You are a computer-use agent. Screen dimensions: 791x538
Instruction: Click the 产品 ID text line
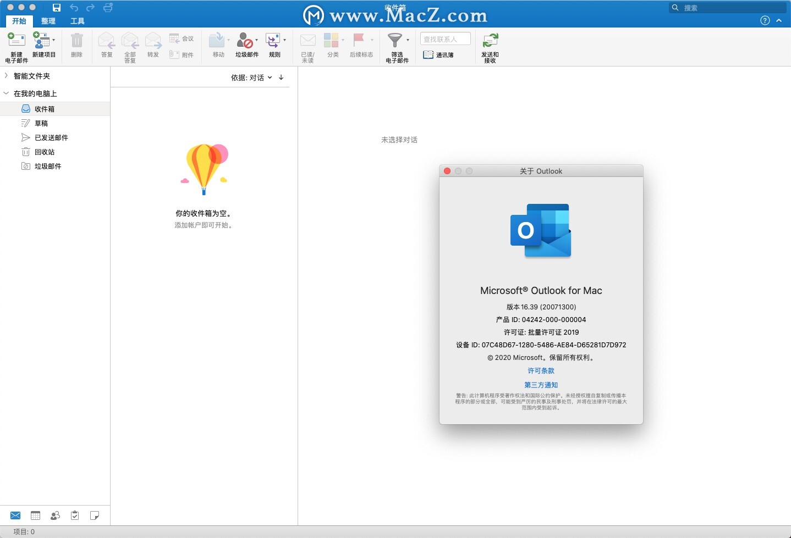(x=541, y=320)
